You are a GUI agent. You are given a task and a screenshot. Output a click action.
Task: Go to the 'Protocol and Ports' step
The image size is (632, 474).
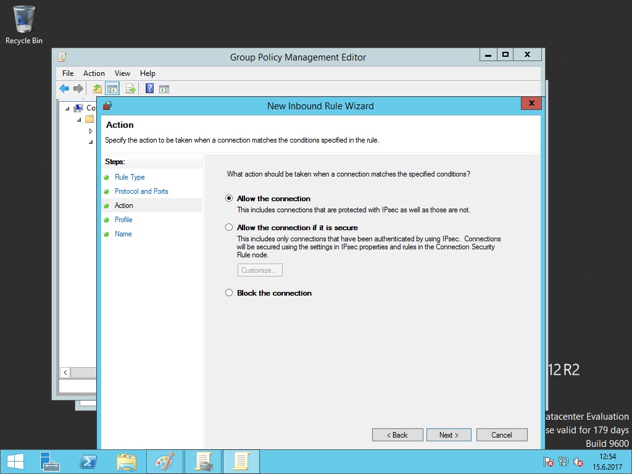tap(141, 191)
